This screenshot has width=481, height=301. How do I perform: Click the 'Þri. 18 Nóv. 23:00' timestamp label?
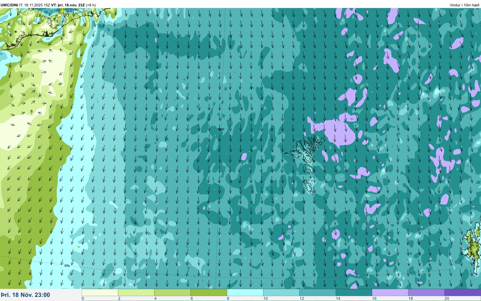coord(26,295)
